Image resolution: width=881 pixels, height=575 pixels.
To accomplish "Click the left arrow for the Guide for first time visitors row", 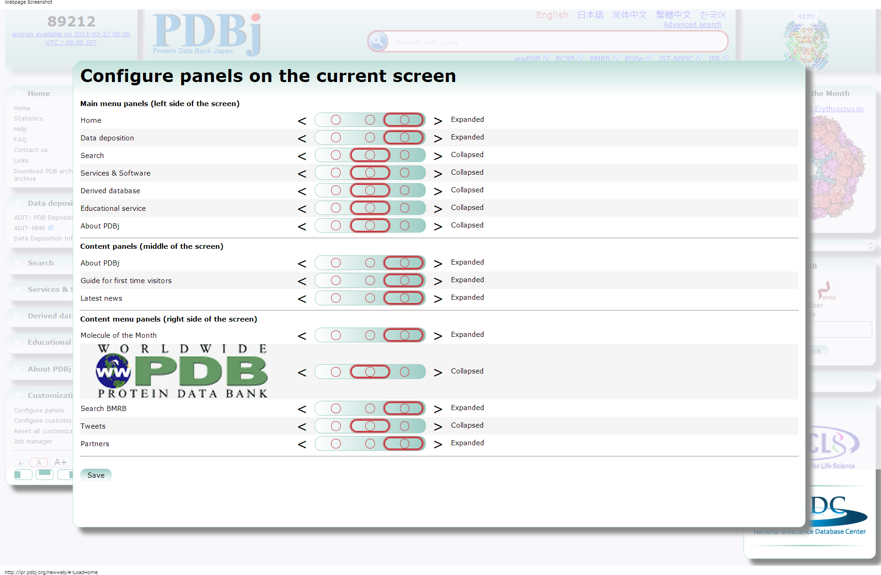I will (x=302, y=281).
